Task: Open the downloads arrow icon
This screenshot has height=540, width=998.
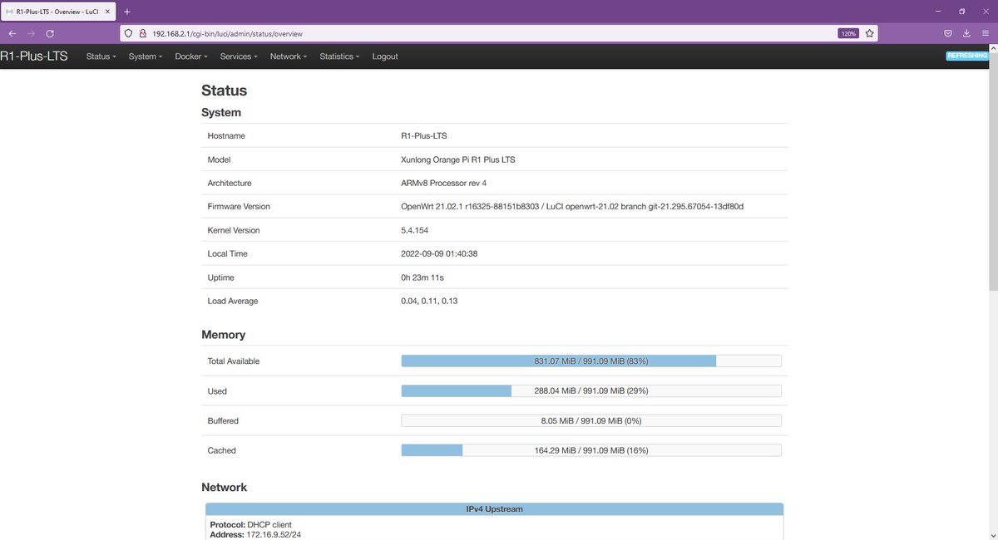Action: point(966,33)
